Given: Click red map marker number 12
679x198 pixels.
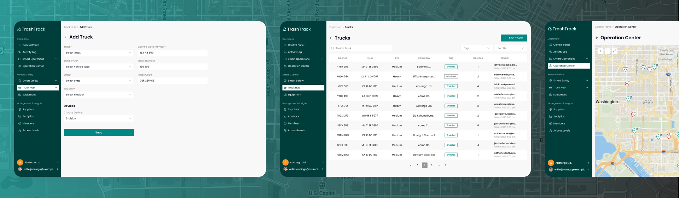Looking at the screenshot, I should point(633,114).
